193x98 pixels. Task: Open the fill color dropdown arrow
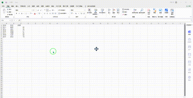pos(33,13)
